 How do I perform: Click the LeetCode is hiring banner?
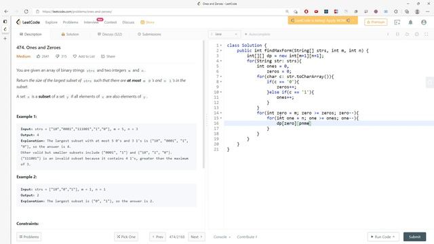tap(323, 20)
